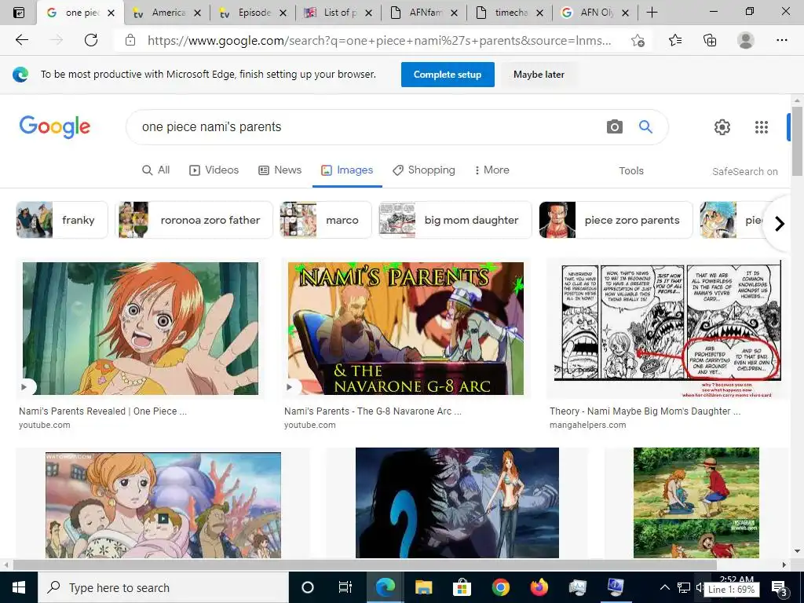The image size is (804, 603).
Task: Open Windows Start menu
Action: [x=19, y=587]
